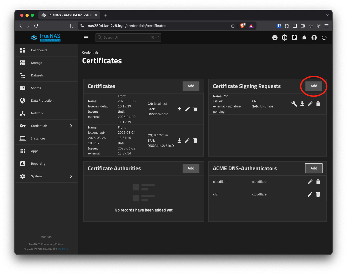The width and height of the screenshot is (347, 274).
Task: Toggle the browser sidebar panel
Action: coord(295,26)
